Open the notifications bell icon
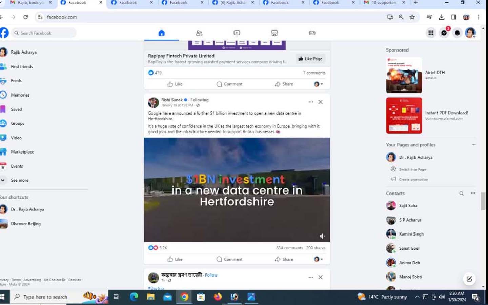Image resolution: width=488 pixels, height=305 pixels. [x=457, y=33]
